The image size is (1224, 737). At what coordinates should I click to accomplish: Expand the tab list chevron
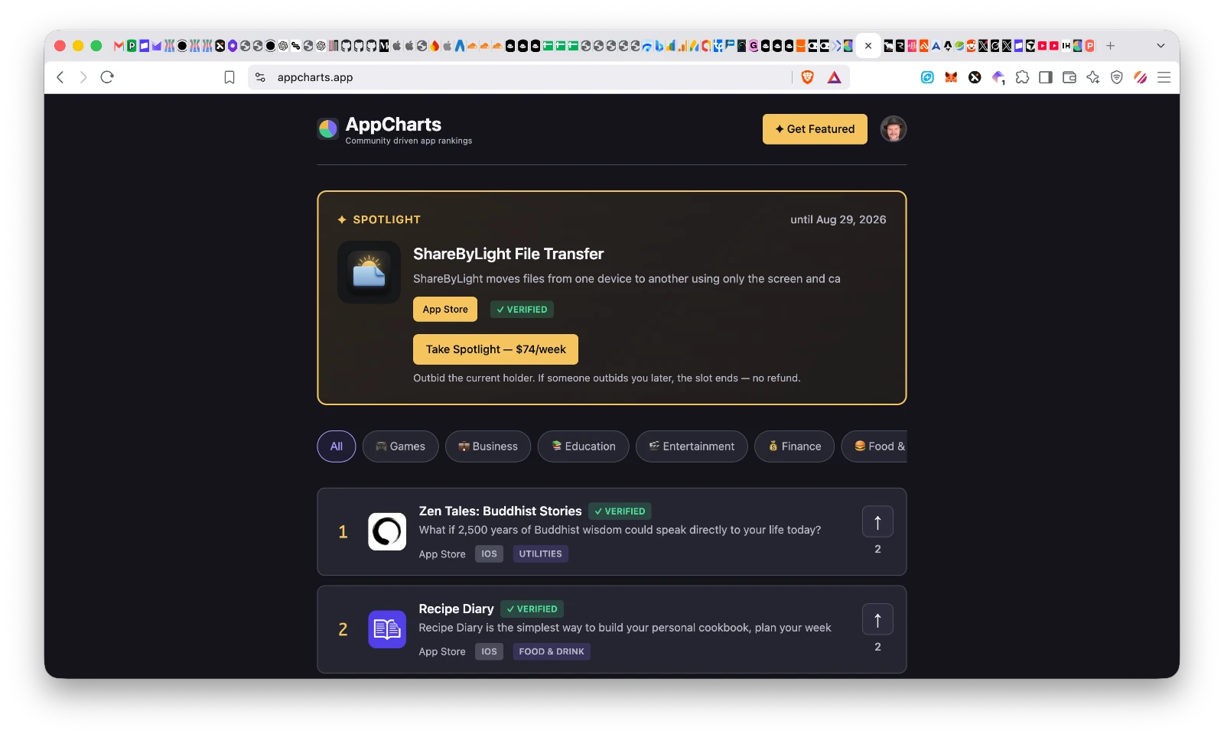[x=1161, y=46]
